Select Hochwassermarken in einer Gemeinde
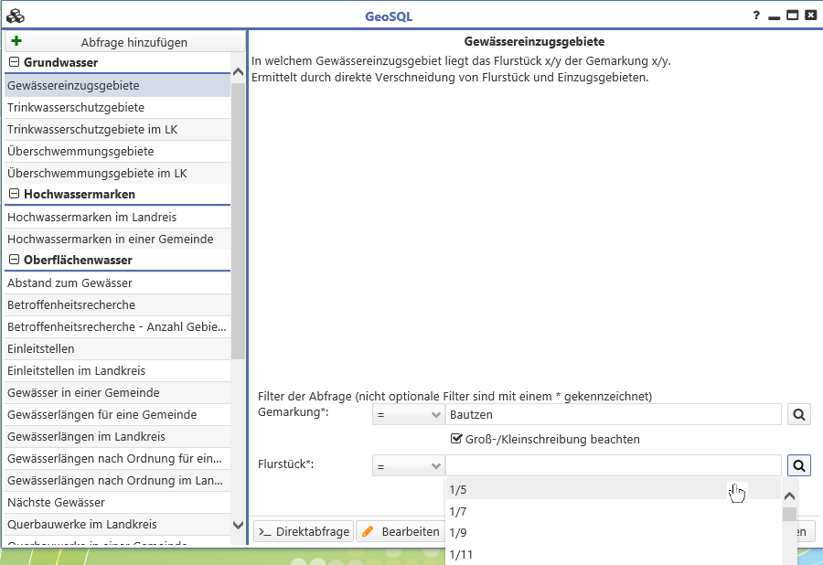The width and height of the screenshot is (823, 565). coord(118,240)
